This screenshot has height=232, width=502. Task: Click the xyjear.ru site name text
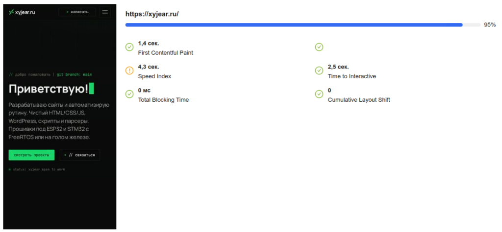pos(25,12)
